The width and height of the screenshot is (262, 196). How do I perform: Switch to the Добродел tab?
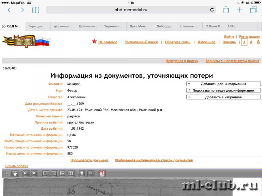pyautogui.click(x=164, y=26)
